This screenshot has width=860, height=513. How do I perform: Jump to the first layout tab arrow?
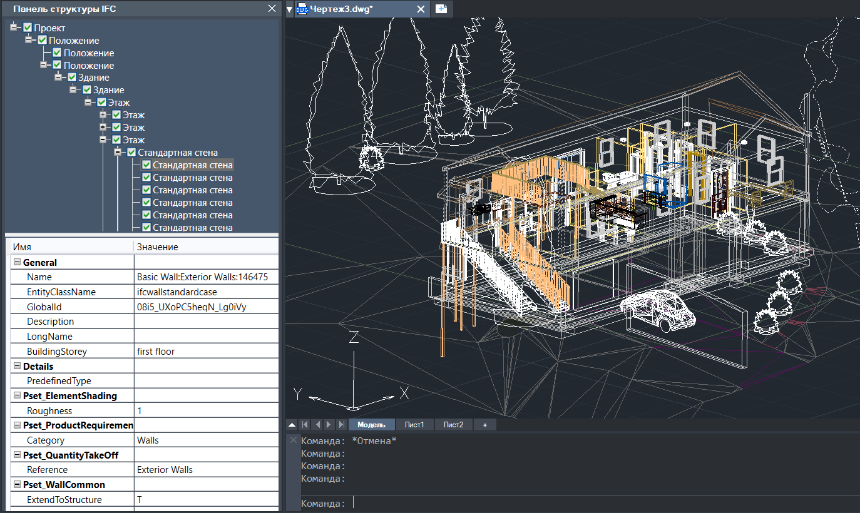pos(305,425)
